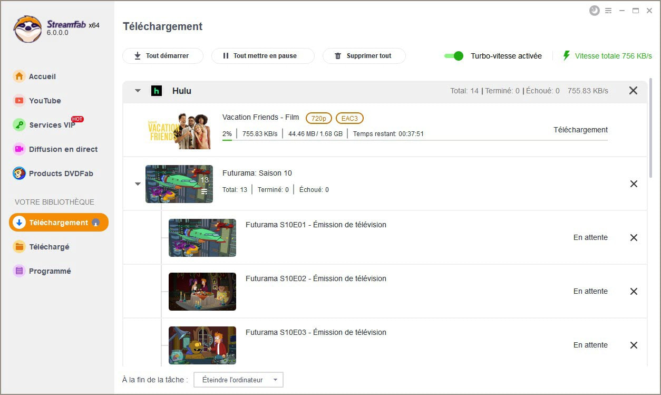Cancel Futurama S10E03 download
This screenshot has width=661, height=395.
tap(634, 345)
